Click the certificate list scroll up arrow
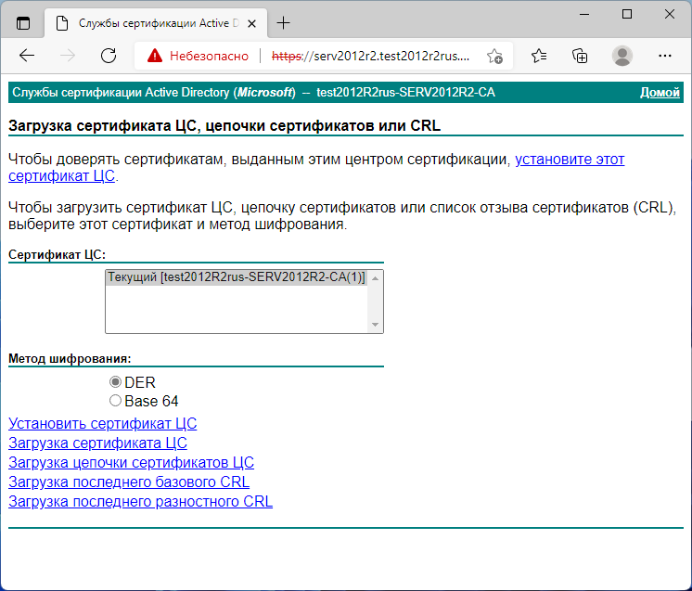 point(375,278)
